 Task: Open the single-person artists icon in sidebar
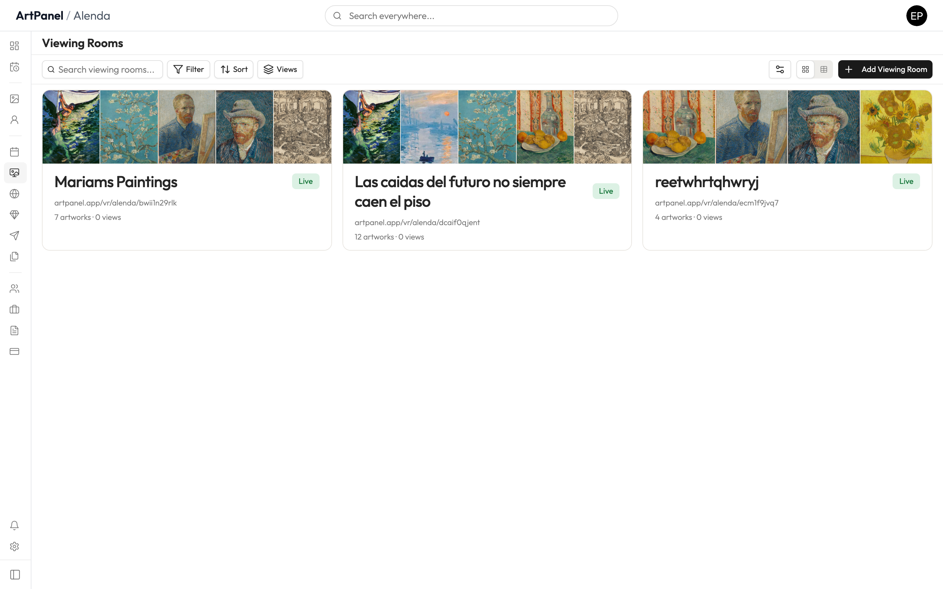[x=14, y=120]
